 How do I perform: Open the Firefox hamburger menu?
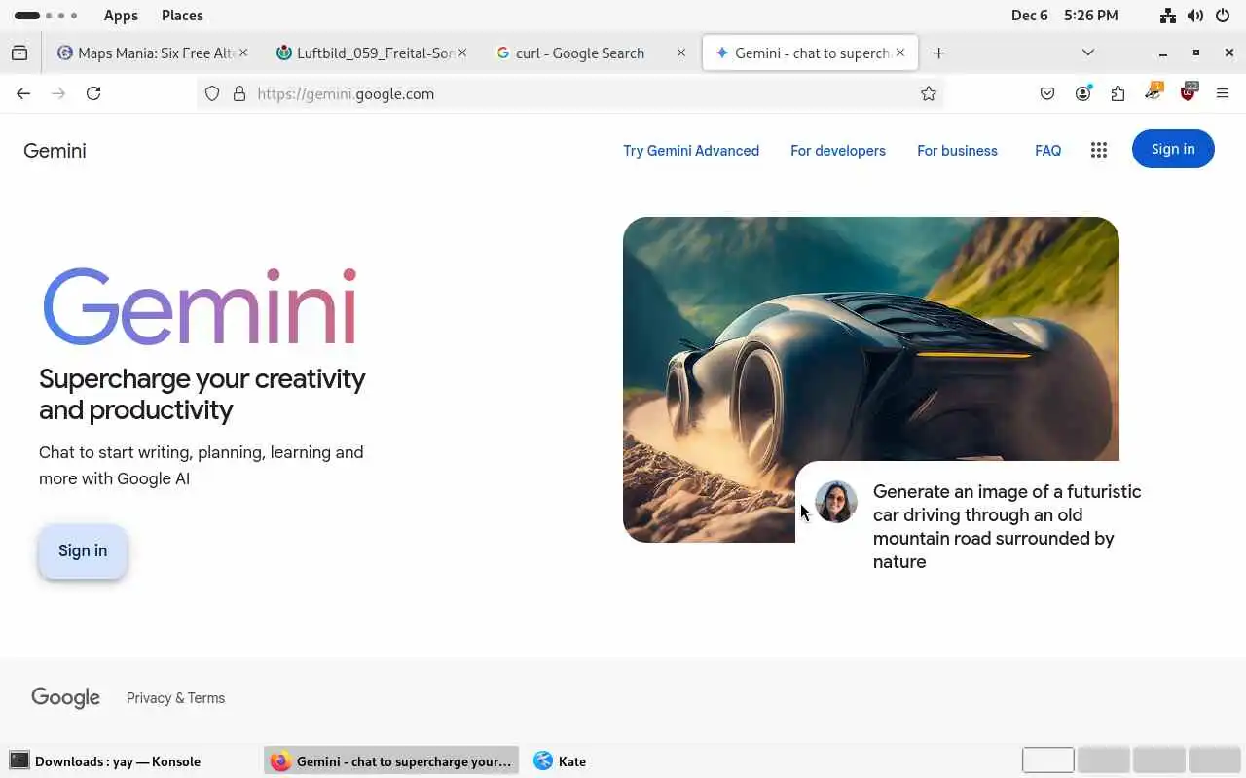click(1223, 94)
